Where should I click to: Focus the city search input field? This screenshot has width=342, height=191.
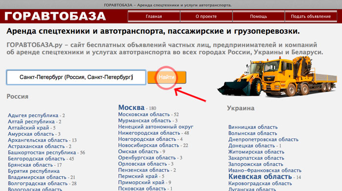tap(76, 77)
